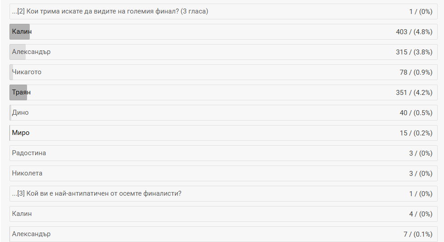The height and width of the screenshot is (242, 444).
Task: Click the 78 / (0.9%) vote count
Action: coord(416,72)
